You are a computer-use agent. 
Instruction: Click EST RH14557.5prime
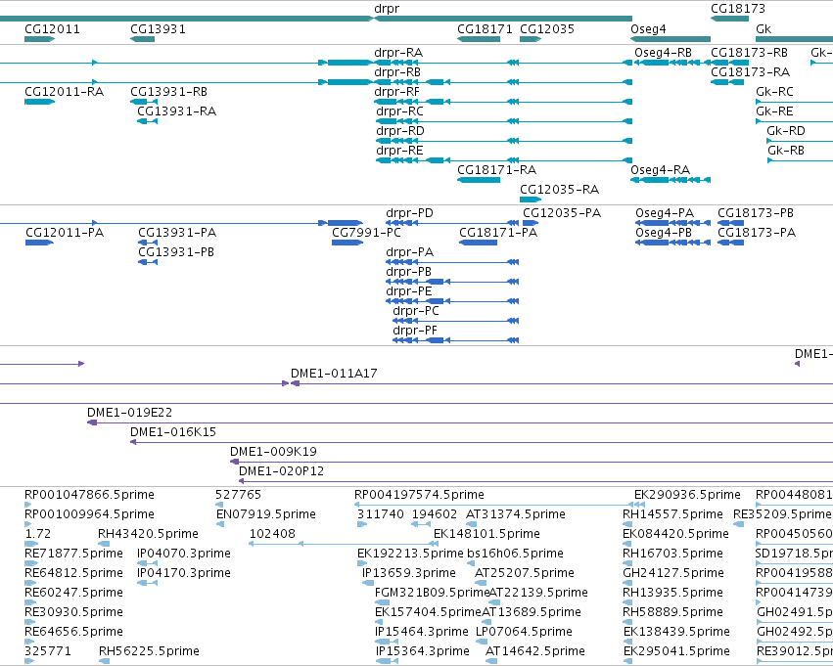pos(672,514)
